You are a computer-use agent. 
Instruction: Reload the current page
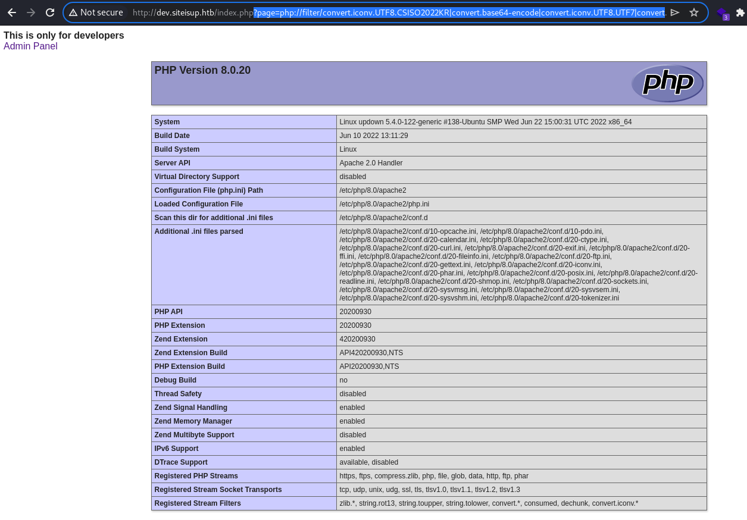(x=50, y=12)
